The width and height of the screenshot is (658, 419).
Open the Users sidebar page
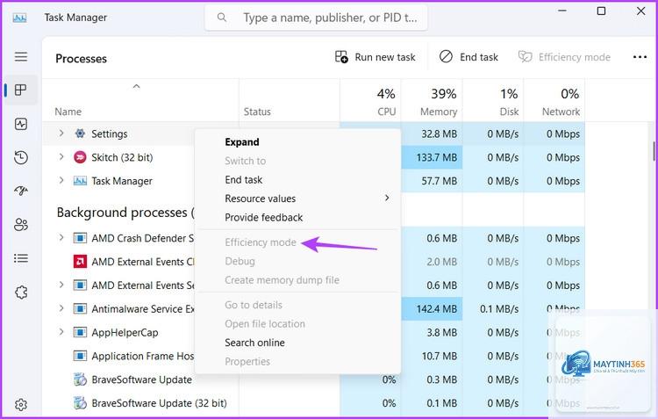(x=21, y=225)
